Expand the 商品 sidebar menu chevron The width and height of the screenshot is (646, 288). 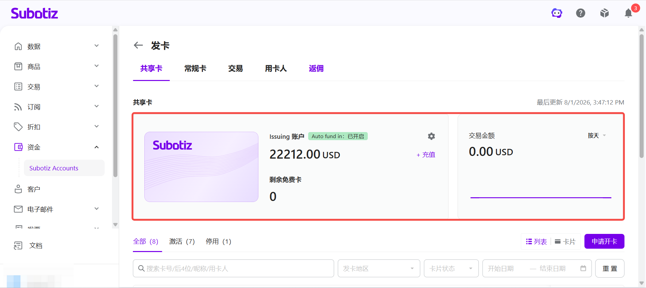coord(97,66)
